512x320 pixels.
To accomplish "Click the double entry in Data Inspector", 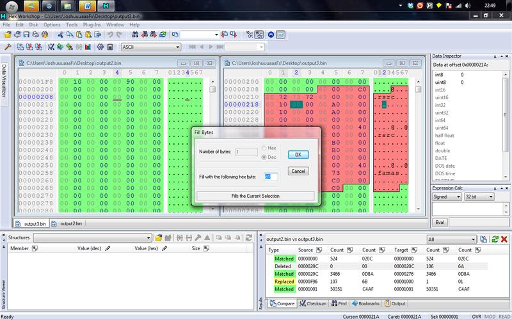I will click(442, 150).
